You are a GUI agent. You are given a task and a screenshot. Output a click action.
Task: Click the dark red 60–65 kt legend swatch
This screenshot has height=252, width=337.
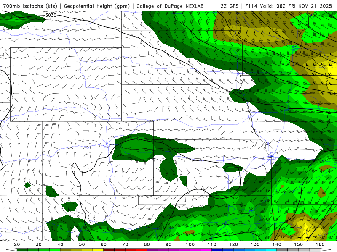coord(109,250)
